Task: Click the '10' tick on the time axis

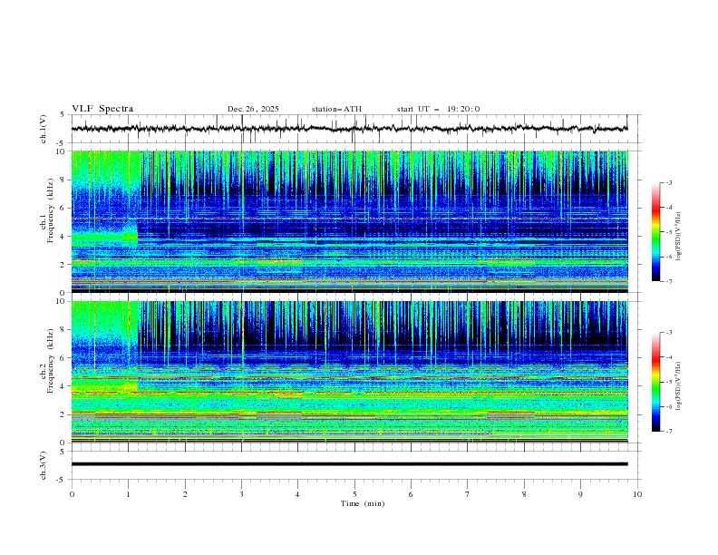Action: tap(637, 494)
